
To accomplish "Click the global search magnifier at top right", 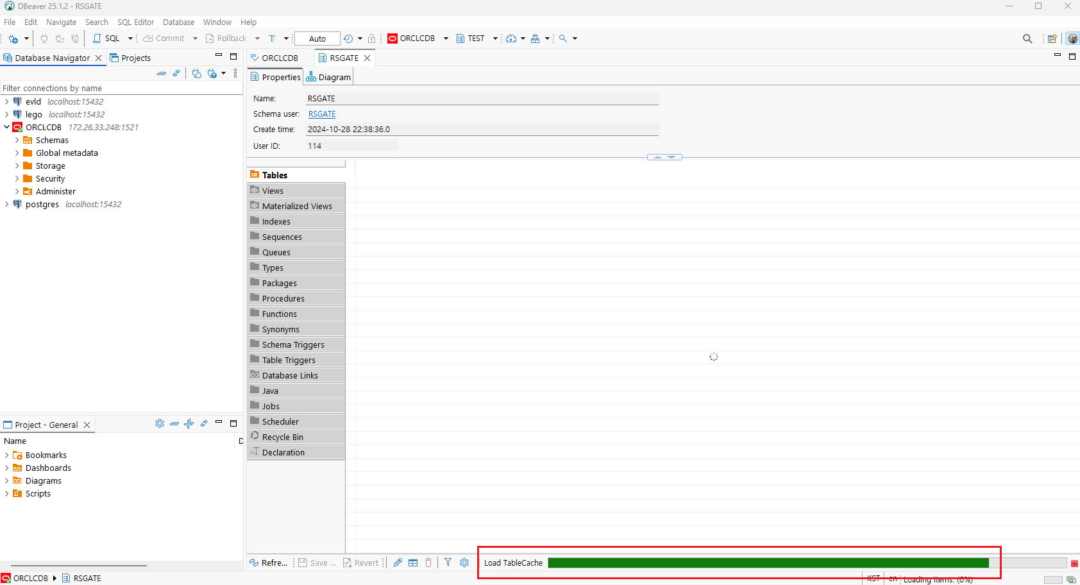I will point(1027,38).
